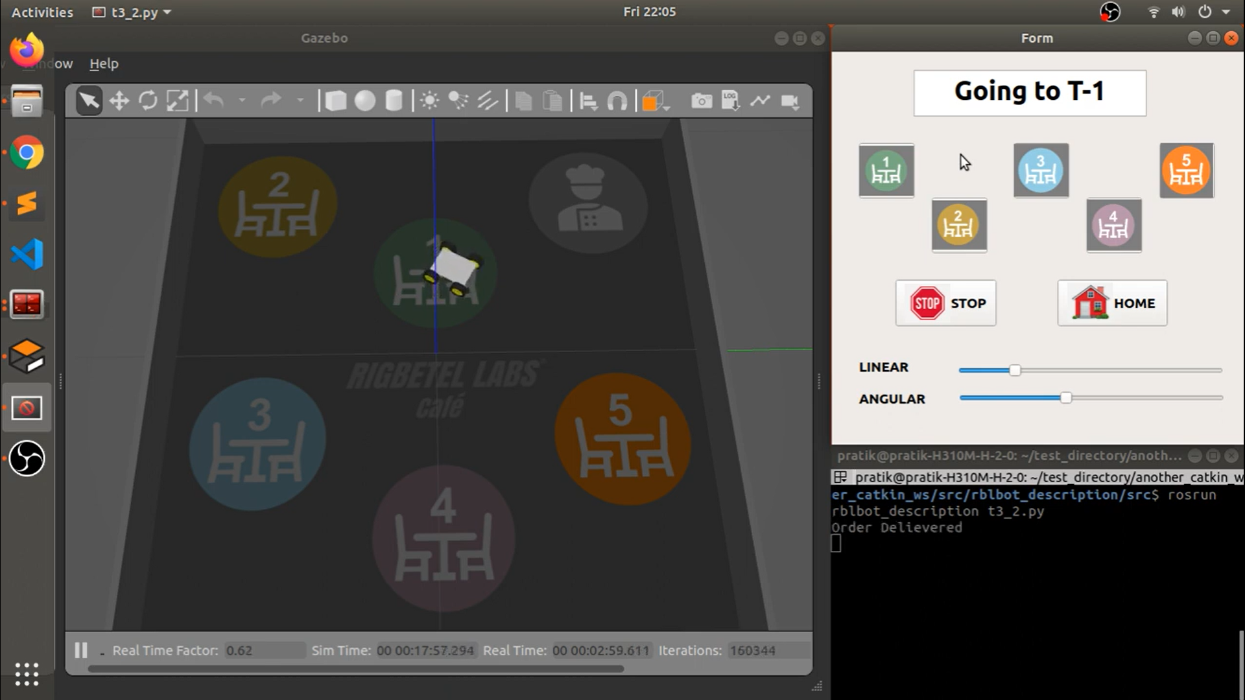Add a spot light
Image resolution: width=1245 pixels, height=700 pixels.
458,101
